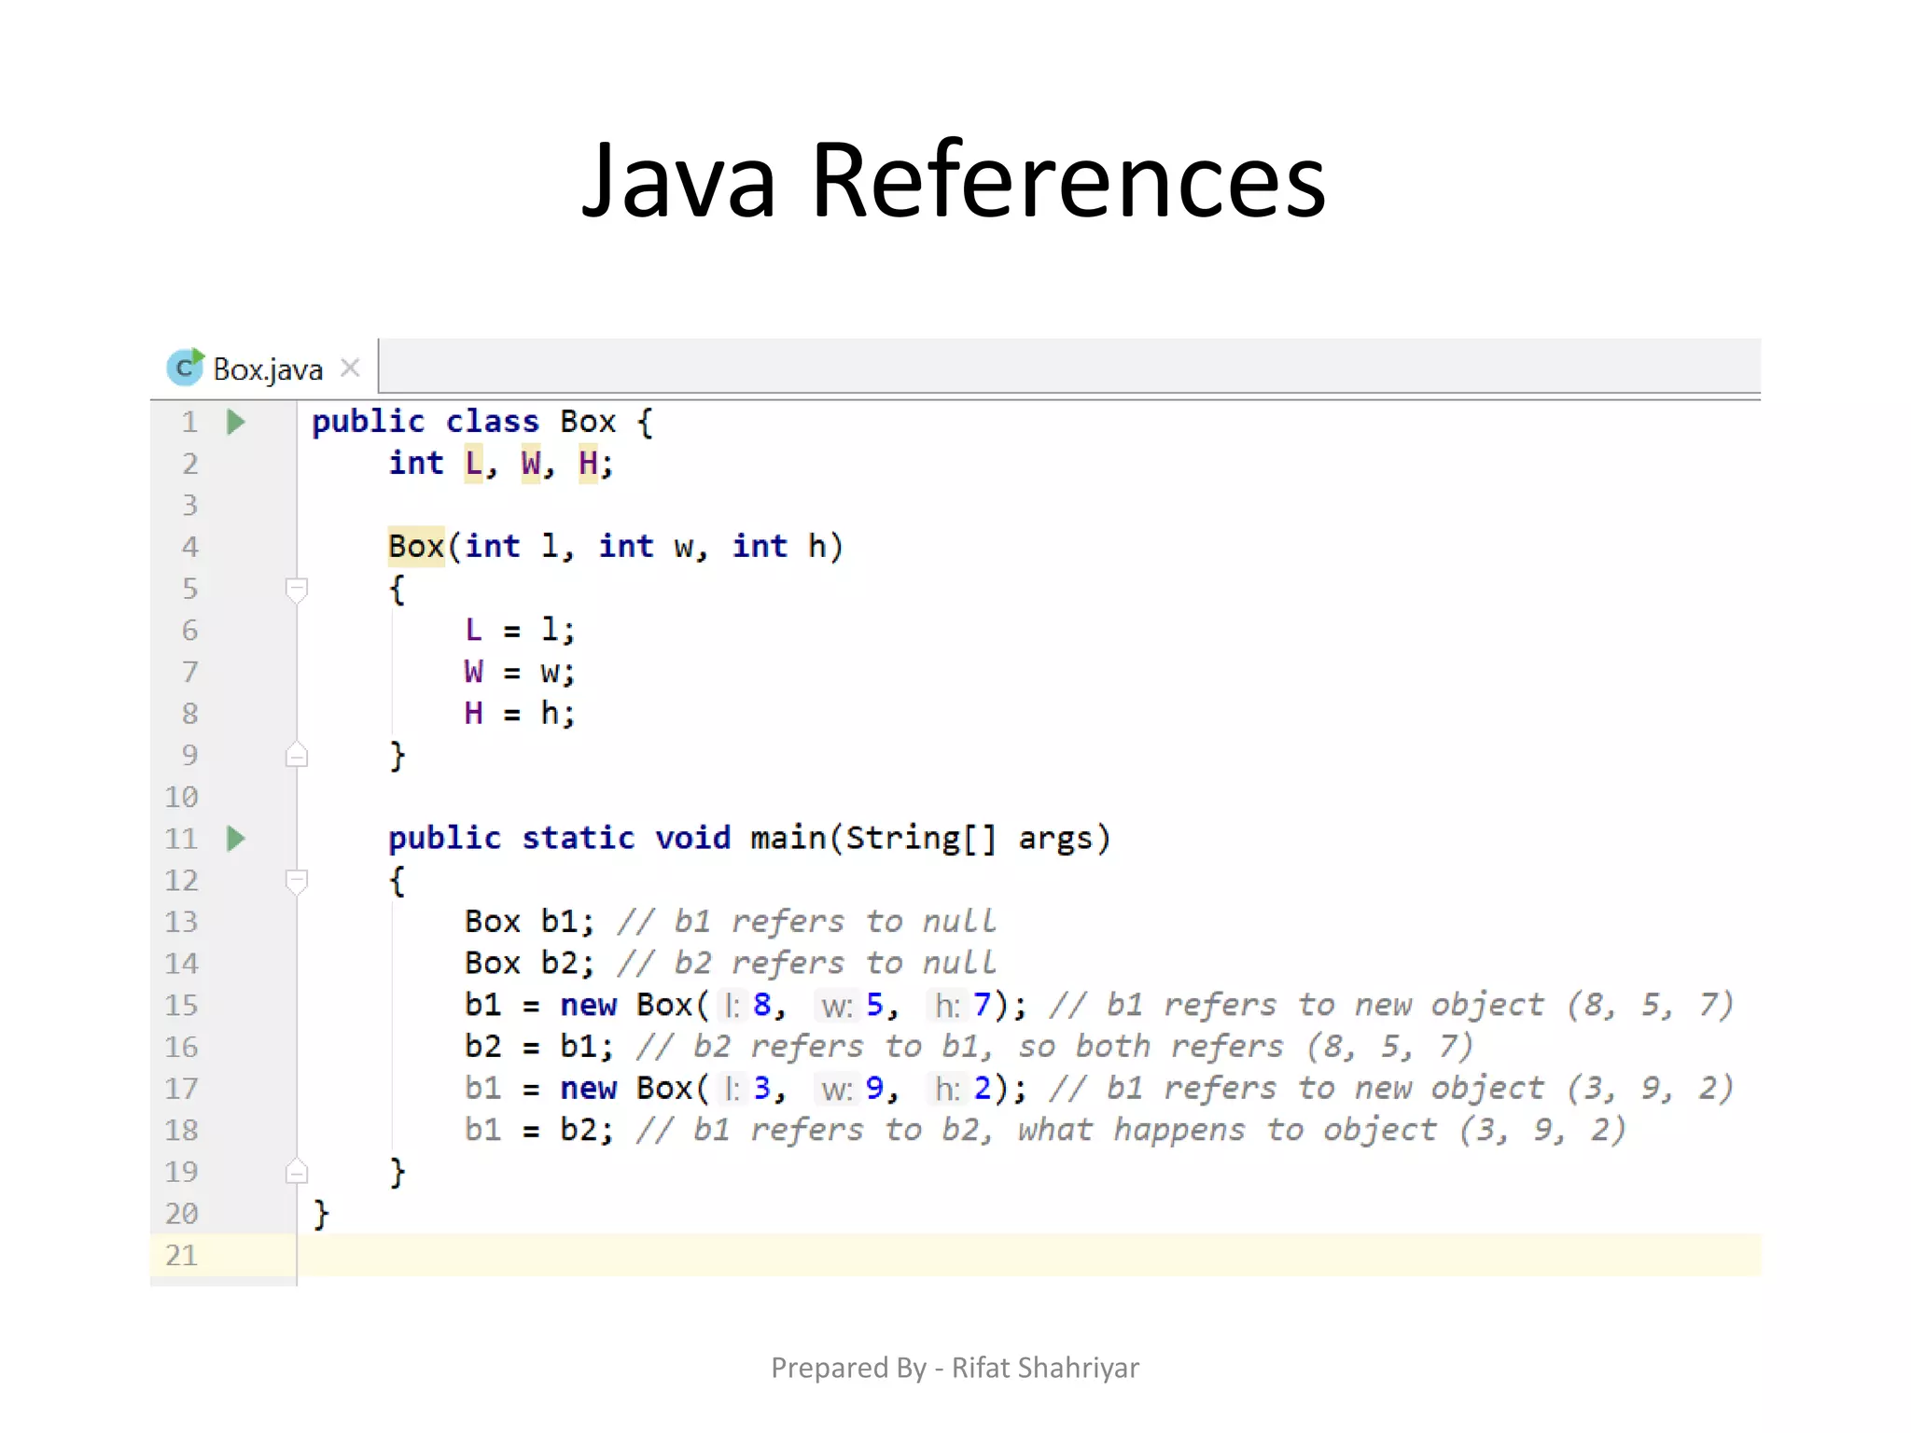1911x1433 pixels.
Task: Click parameter hint 'w:' before 5
Action: [837, 1006]
